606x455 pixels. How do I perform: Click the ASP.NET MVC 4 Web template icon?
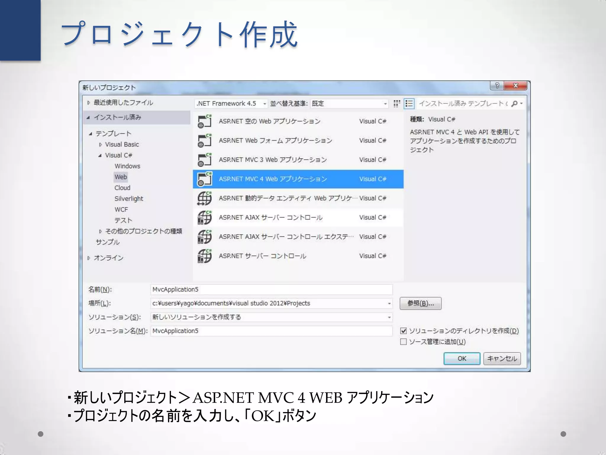click(x=204, y=179)
